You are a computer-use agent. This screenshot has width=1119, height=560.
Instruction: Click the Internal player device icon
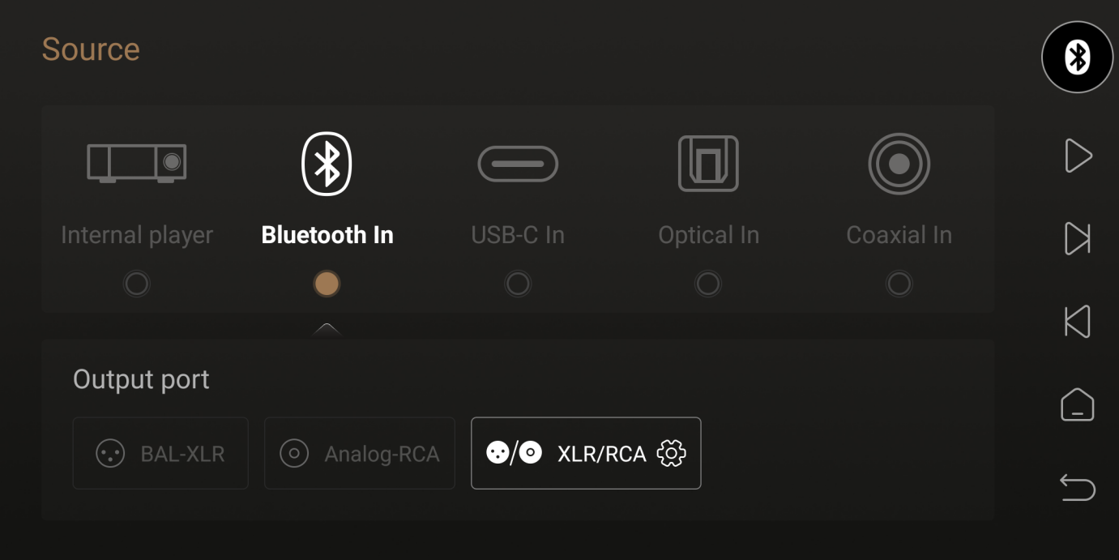[x=137, y=163]
